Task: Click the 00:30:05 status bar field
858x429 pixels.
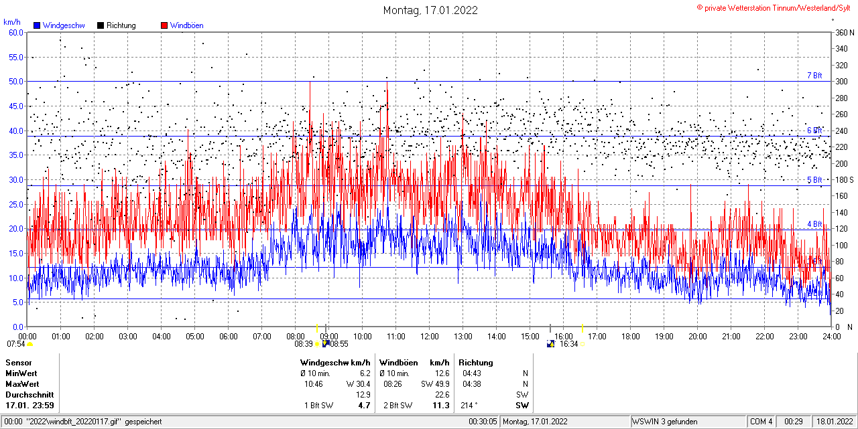Action: [x=483, y=422]
